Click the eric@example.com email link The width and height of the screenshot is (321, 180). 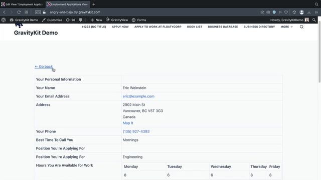(138, 96)
